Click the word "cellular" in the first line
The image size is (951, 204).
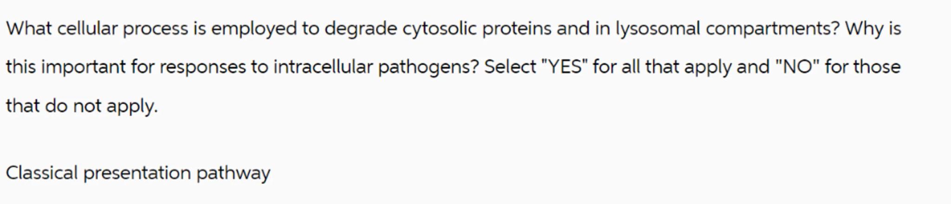[x=87, y=29]
